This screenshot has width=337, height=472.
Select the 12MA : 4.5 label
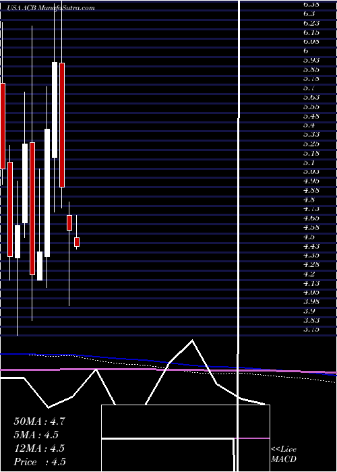point(39,448)
